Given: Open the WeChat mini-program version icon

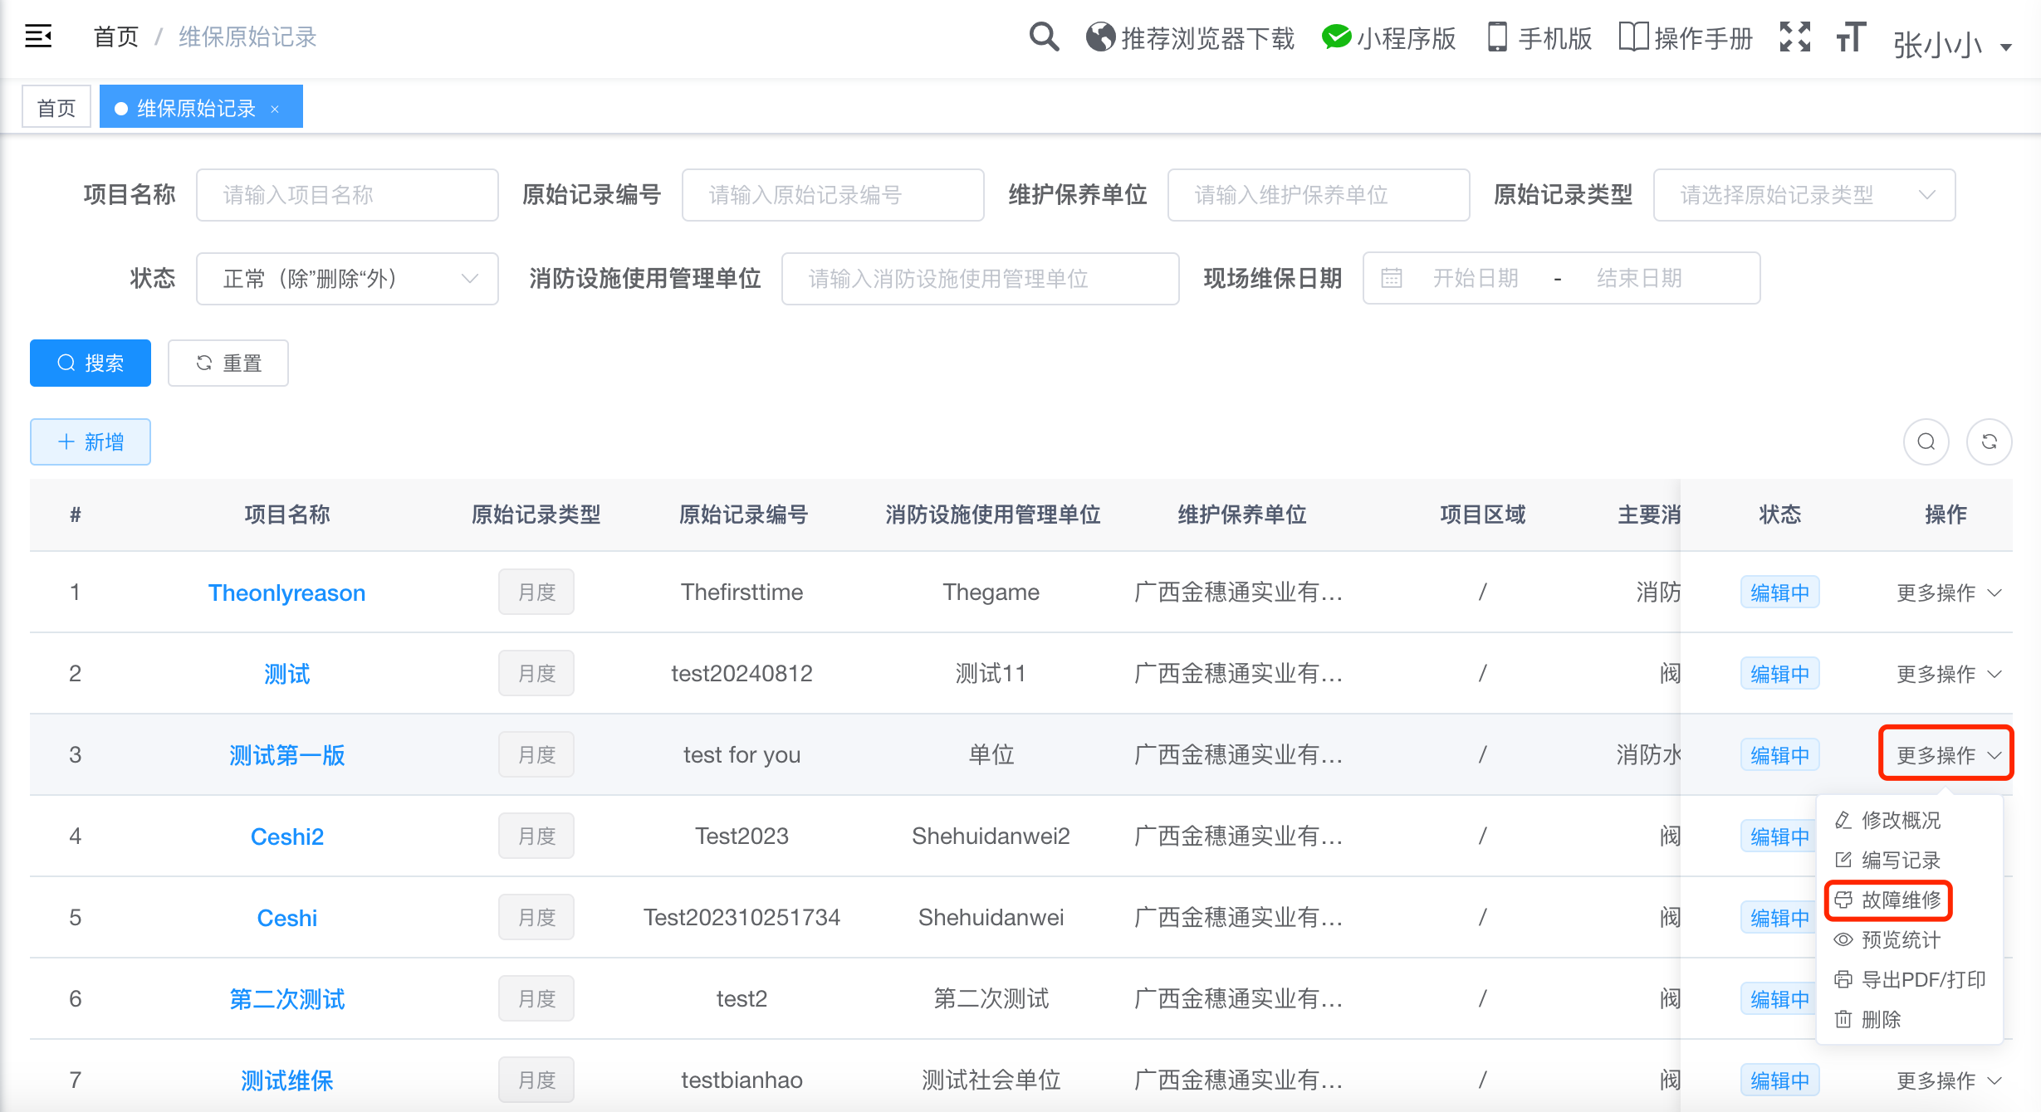Looking at the screenshot, I should [1337, 37].
